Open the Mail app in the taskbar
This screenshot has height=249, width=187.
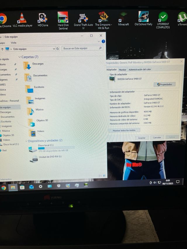click(x=31, y=187)
